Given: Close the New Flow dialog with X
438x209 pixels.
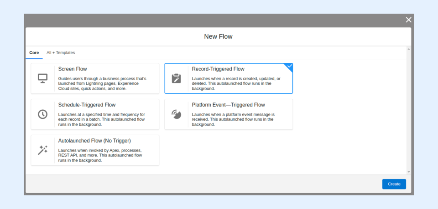Looking at the screenshot, I should click(408, 20).
